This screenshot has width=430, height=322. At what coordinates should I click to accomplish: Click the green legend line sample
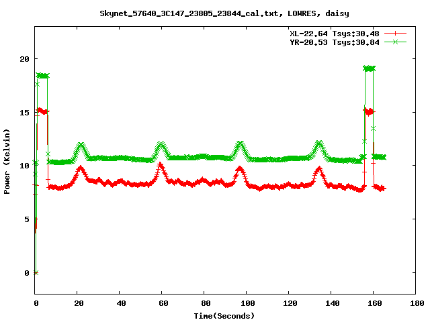click(395, 42)
